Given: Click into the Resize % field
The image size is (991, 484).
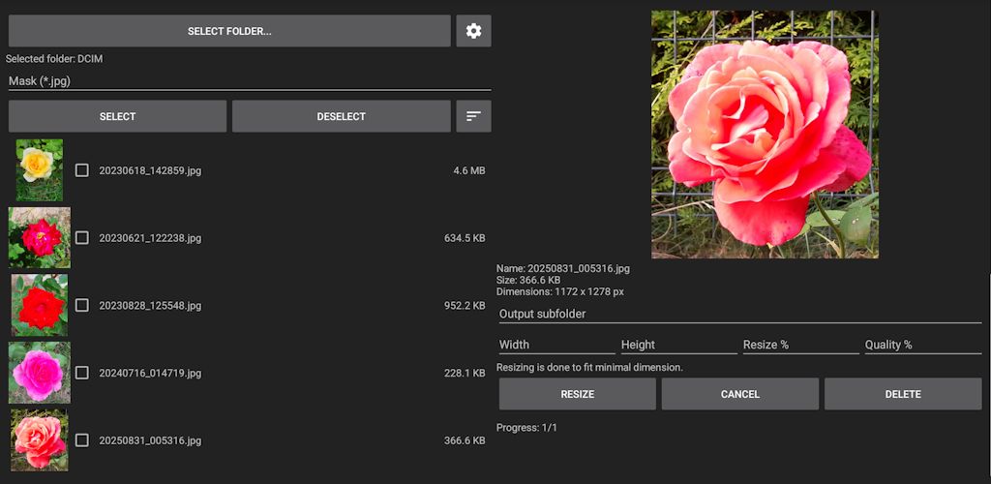Looking at the screenshot, I should coord(800,345).
